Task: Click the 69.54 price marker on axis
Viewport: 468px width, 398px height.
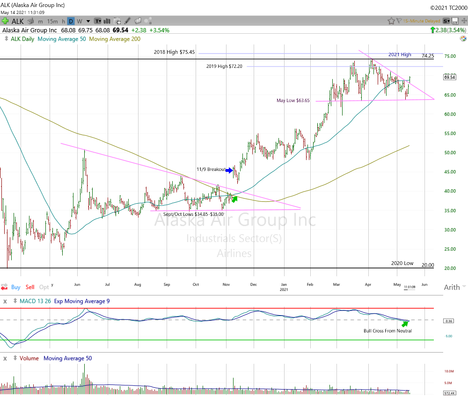Action: (x=449, y=77)
